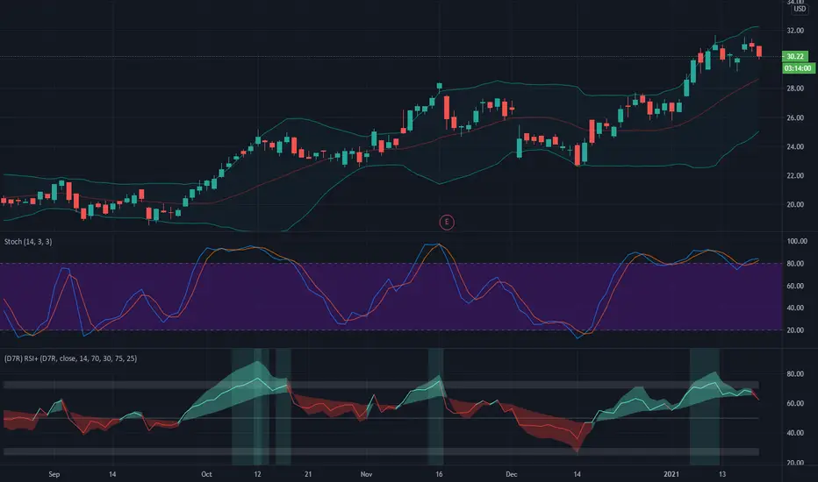Click price axis label 20.00
Viewport: 818px width, 482px height.
(x=795, y=205)
